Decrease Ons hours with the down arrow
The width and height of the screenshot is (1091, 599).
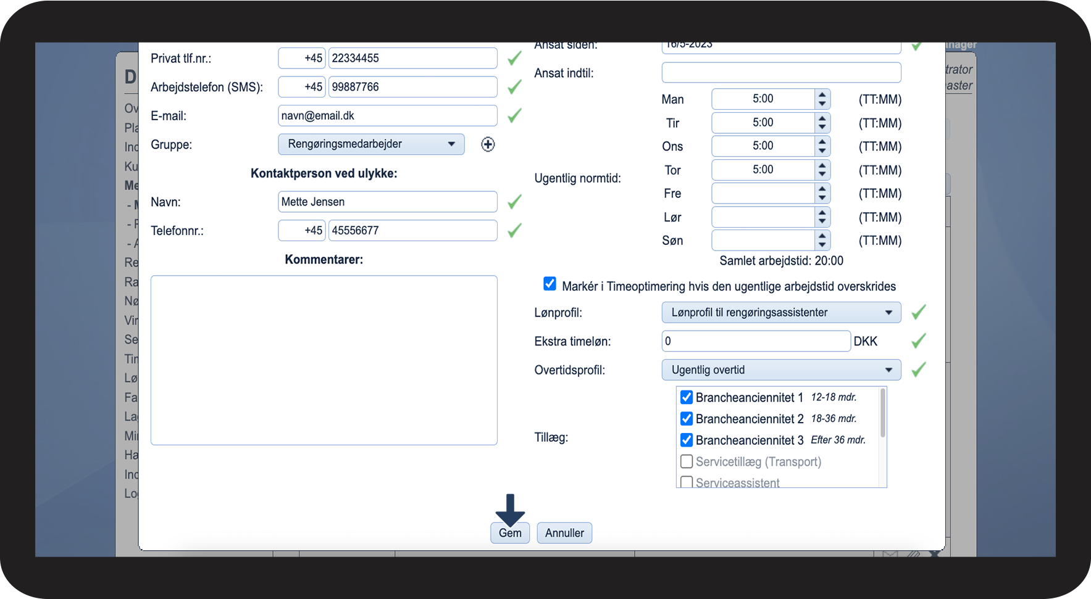tap(822, 151)
